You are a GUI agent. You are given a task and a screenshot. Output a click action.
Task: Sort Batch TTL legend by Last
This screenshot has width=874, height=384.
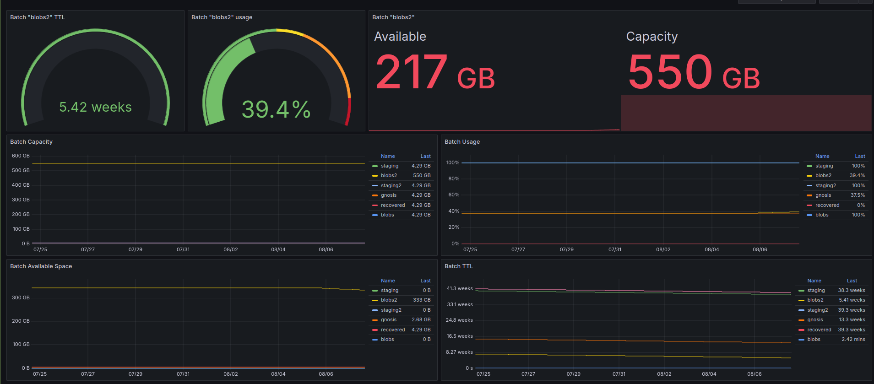coord(852,281)
